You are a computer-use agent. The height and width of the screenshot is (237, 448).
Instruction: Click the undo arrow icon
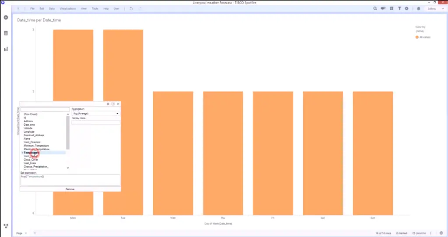pyautogui.click(x=131, y=9)
